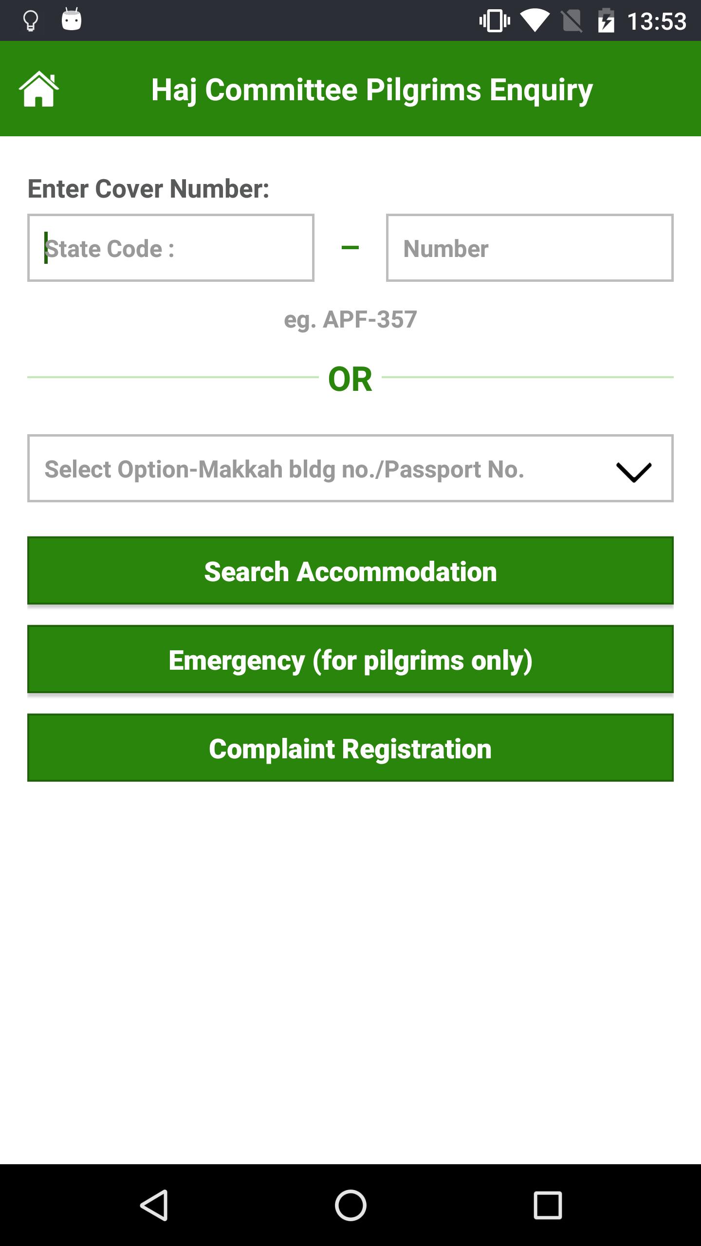Tap the eg. APF-357 example text
The height and width of the screenshot is (1246, 701).
[350, 320]
